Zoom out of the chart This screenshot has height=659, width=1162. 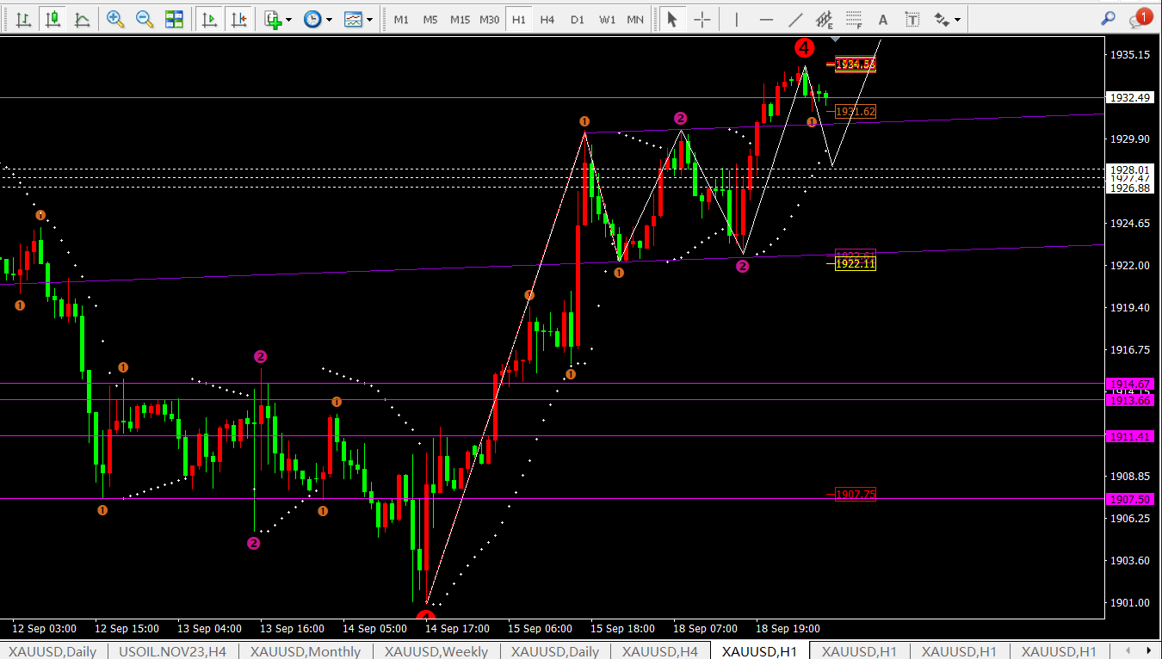click(x=145, y=19)
